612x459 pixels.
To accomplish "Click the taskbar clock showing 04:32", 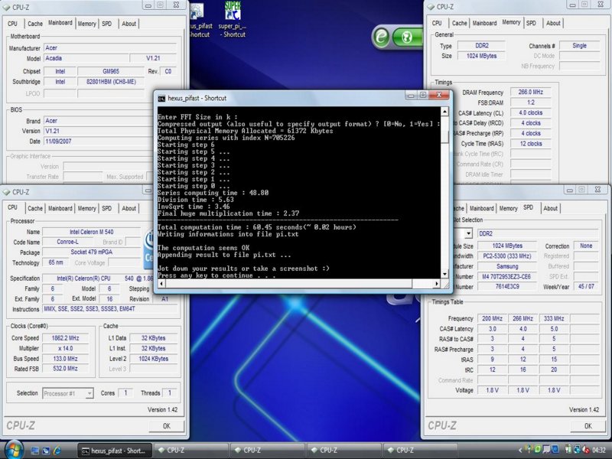I will [599, 451].
